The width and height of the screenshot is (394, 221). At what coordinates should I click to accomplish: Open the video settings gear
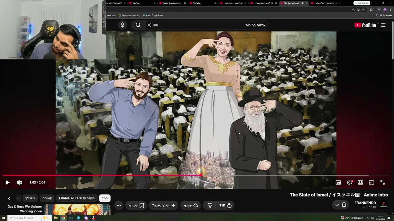coord(349,183)
